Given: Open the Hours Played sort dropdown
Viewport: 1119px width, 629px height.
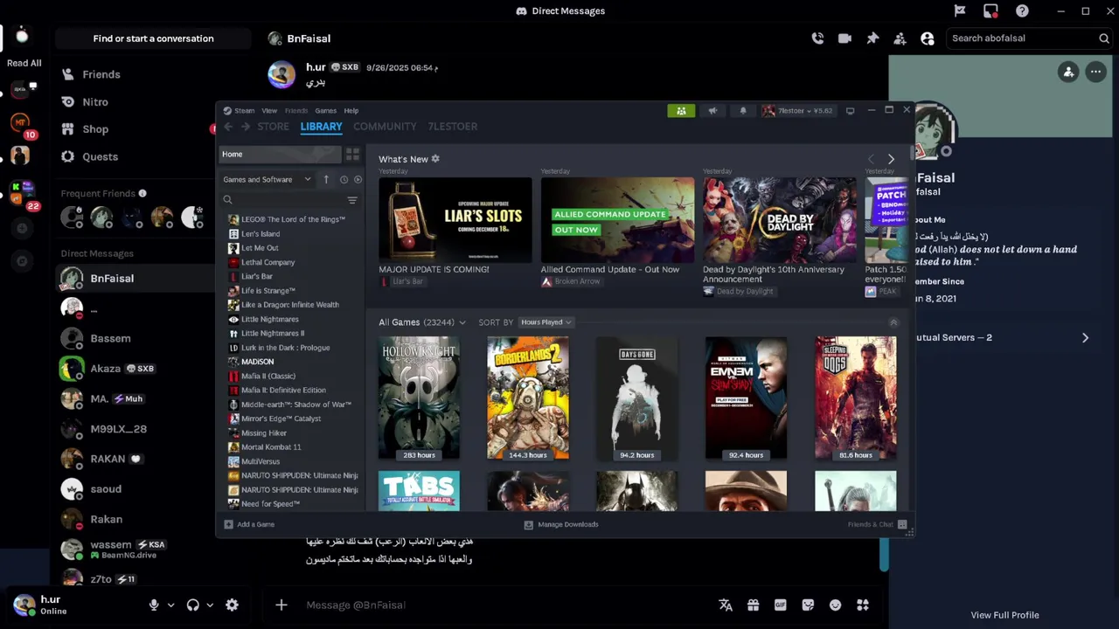Looking at the screenshot, I should pos(546,322).
